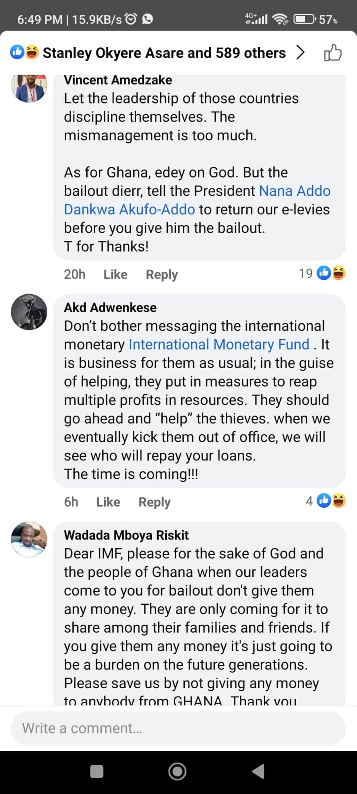The height and width of the screenshot is (794, 357).
Task: Open Wadada Mboya Riskit's profile picture
Action: [29, 540]
